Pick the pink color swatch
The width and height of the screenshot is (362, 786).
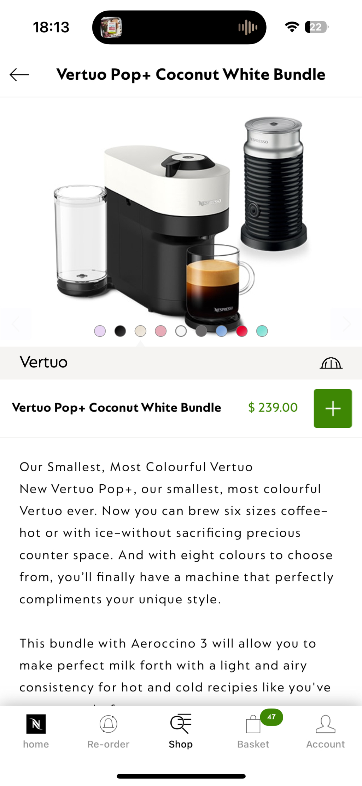click(x=161, y=331)
